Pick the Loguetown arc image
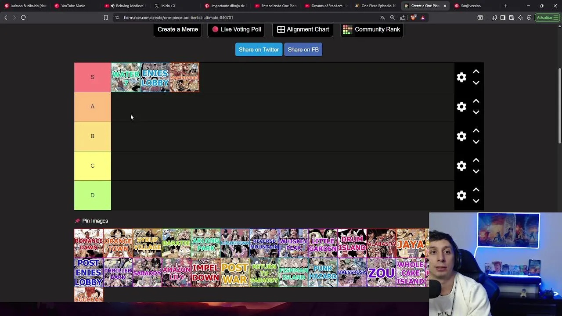Image resolution: width=562 pixels, height=316 pixels. point(235,243)
